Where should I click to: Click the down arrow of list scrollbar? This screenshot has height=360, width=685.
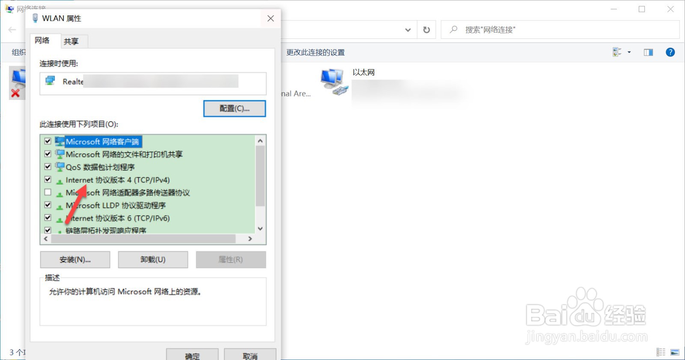pyautogui.click(x=260, y=228)
